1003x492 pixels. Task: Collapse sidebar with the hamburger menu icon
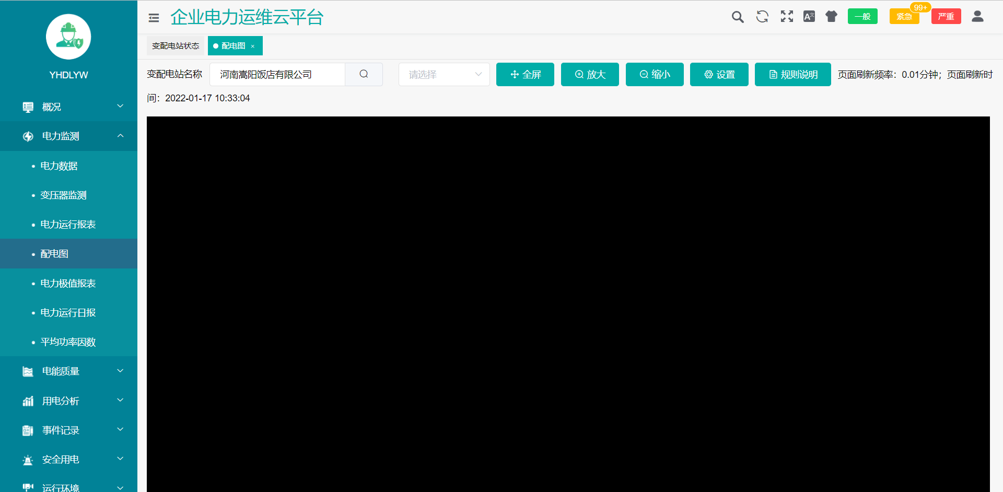[x=154, y=18]
